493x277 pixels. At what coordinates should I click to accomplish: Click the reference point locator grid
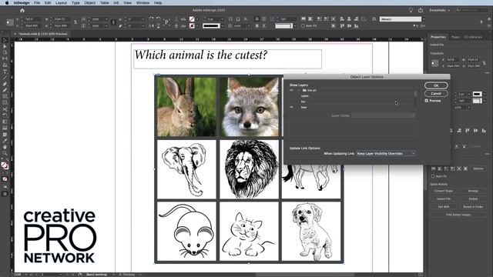(x=10, y=22)
